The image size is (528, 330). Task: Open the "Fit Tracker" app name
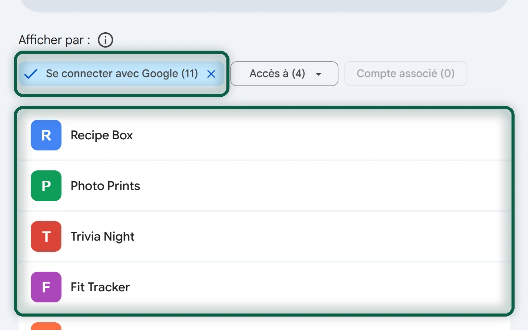point(100,287)
